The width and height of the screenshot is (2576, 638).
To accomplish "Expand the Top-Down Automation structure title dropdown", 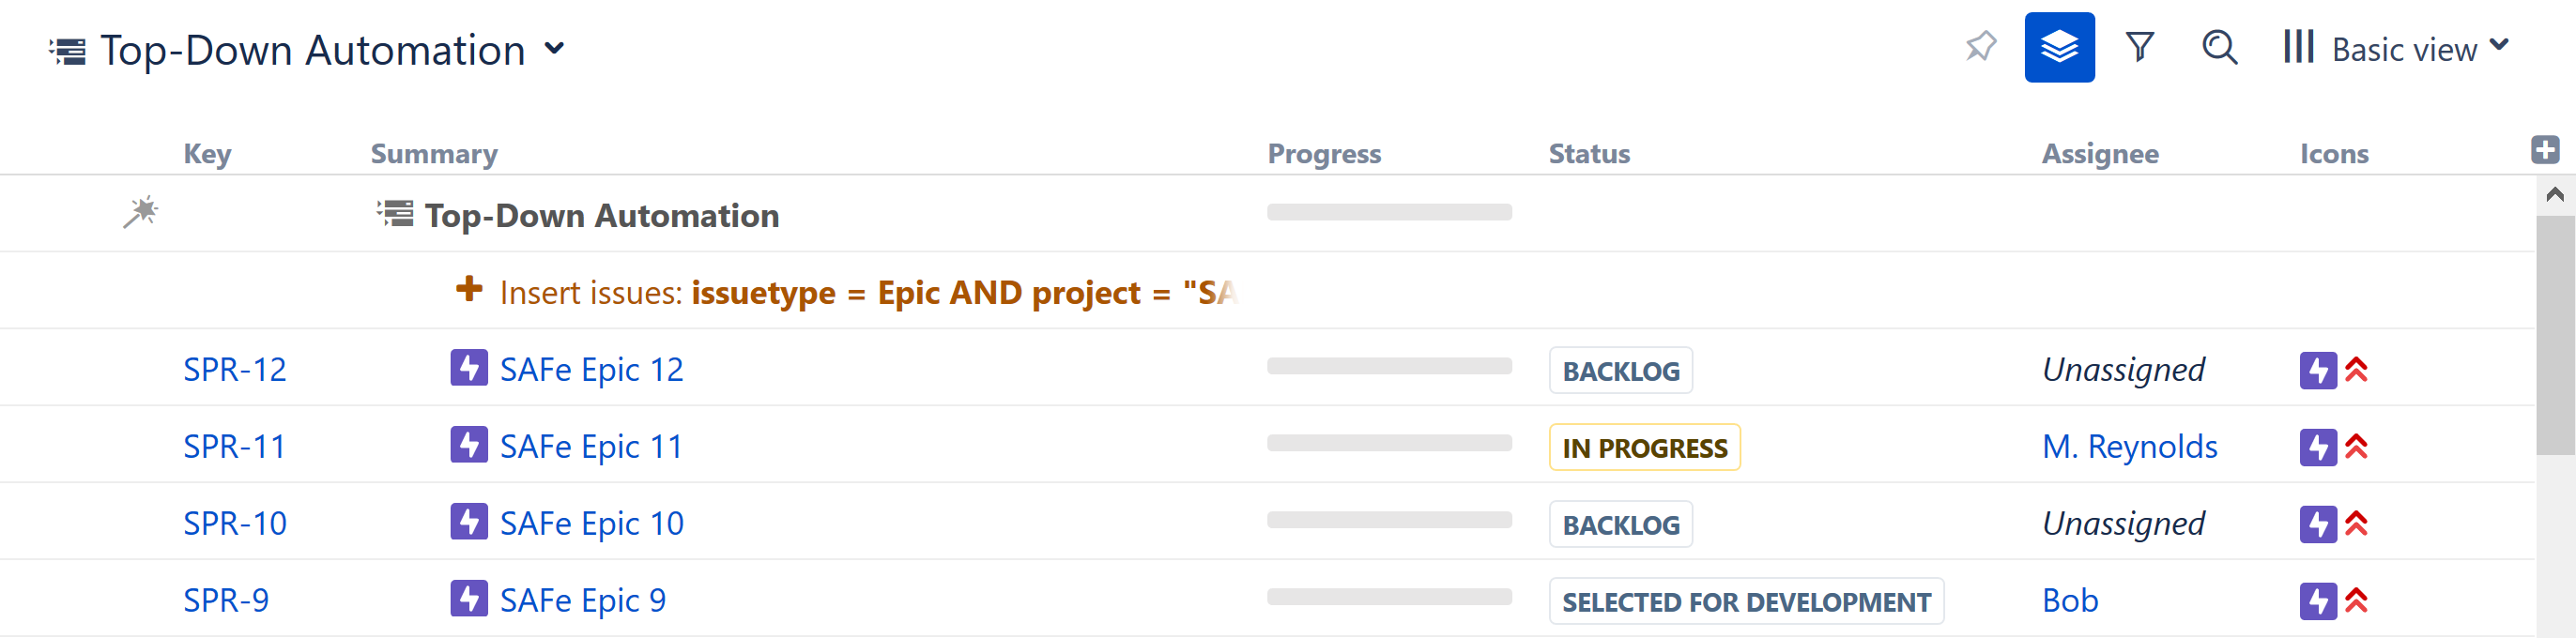I will (x=555, y=48).
